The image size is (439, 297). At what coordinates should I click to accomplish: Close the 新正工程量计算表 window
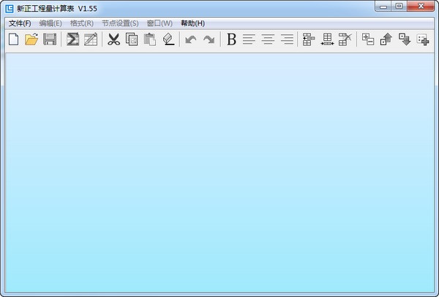(421, 7)
